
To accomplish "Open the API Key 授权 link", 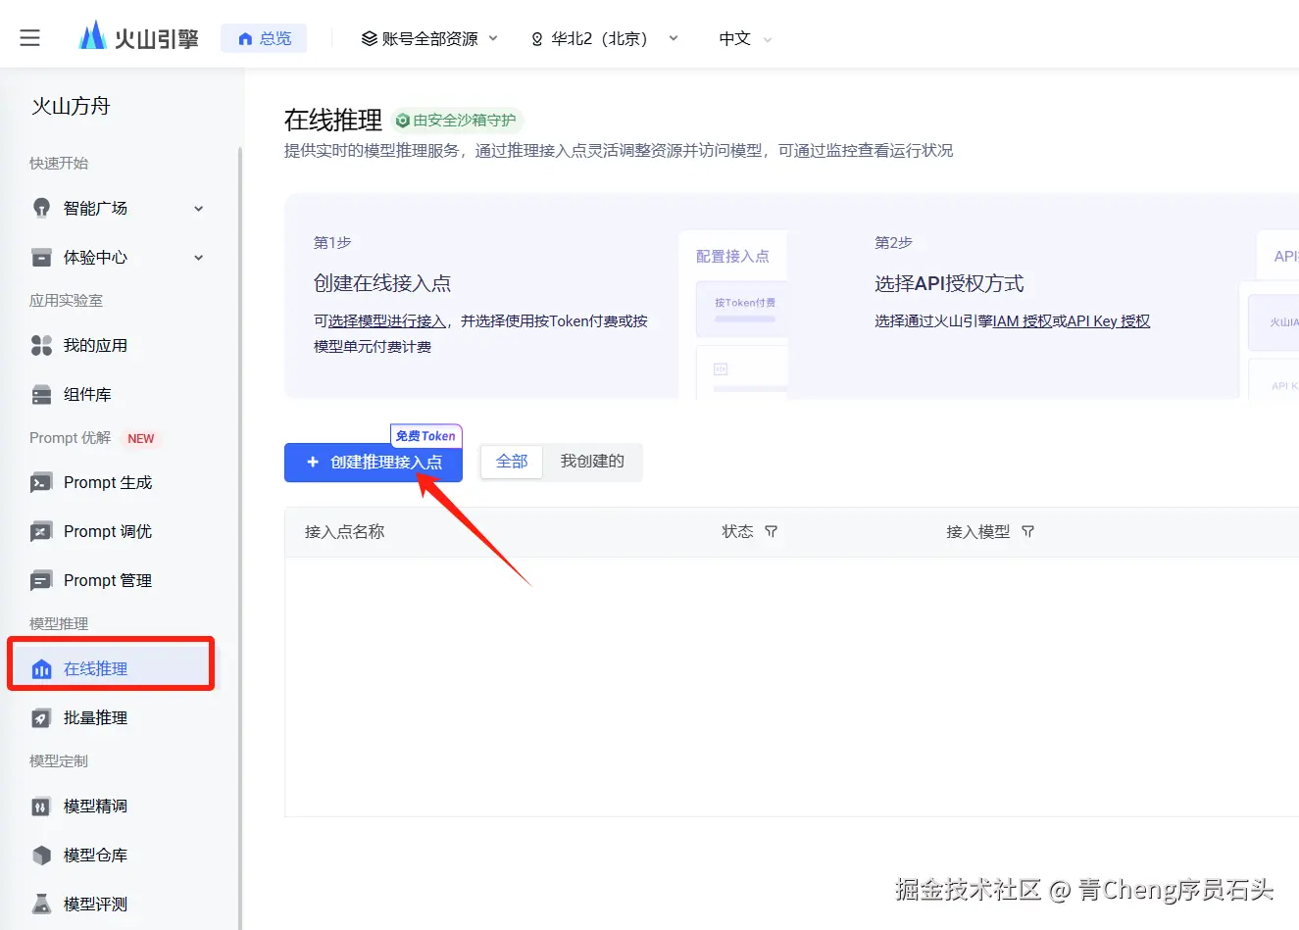I will coord(1108,321).
